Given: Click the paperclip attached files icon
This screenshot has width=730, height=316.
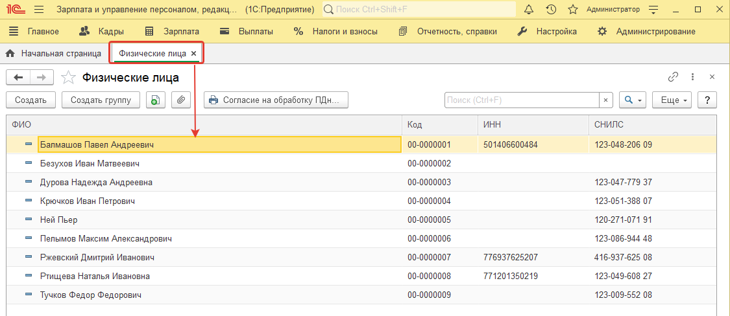Looking at the screenshot, I should point(181,100).
